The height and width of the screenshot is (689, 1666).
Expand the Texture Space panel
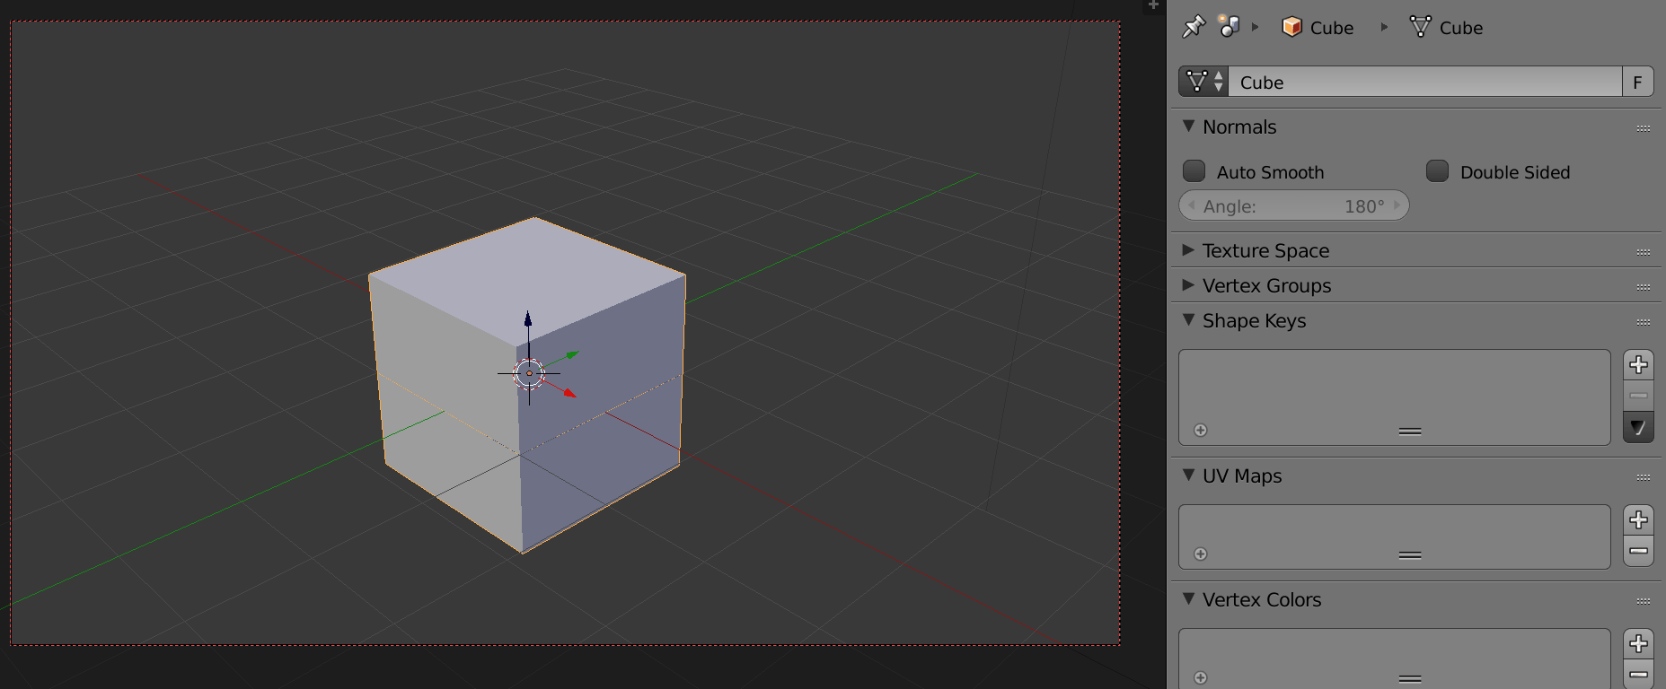(1189, 249)
